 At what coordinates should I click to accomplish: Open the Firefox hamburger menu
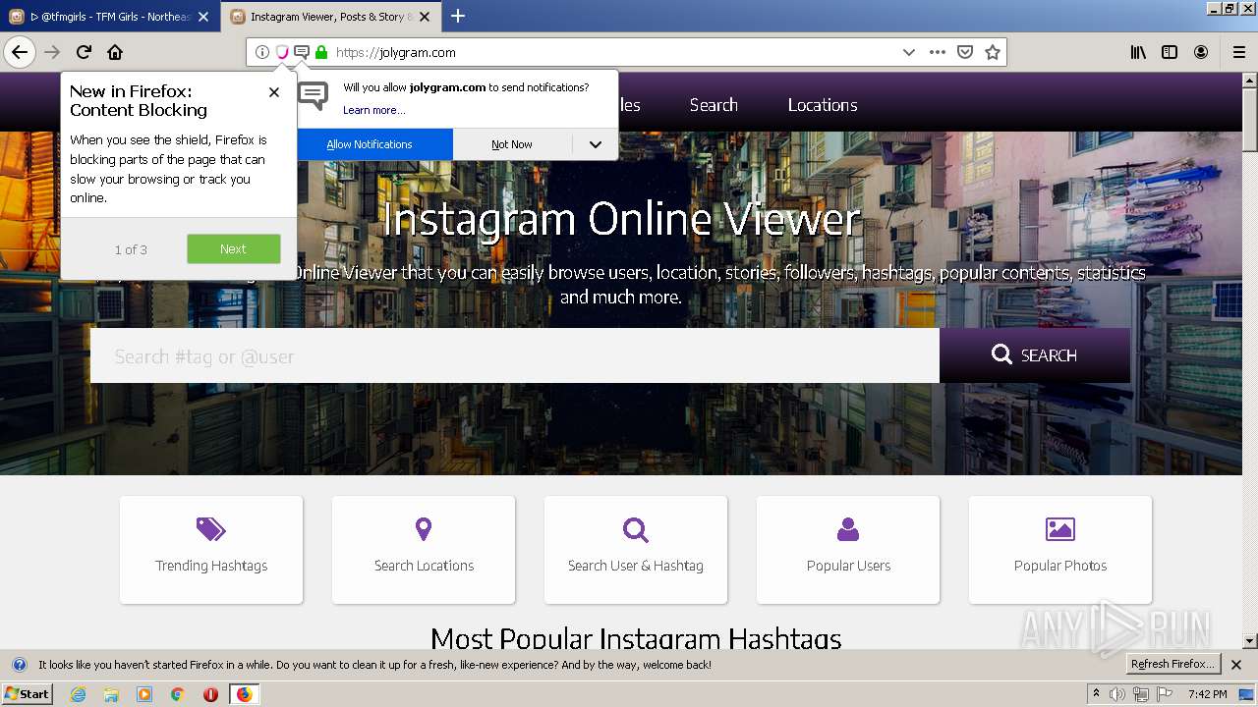point(1239,52)
